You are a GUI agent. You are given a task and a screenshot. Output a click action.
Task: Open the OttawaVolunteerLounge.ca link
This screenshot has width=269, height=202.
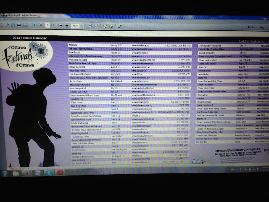pyautogui.click(x=238, y=151)
